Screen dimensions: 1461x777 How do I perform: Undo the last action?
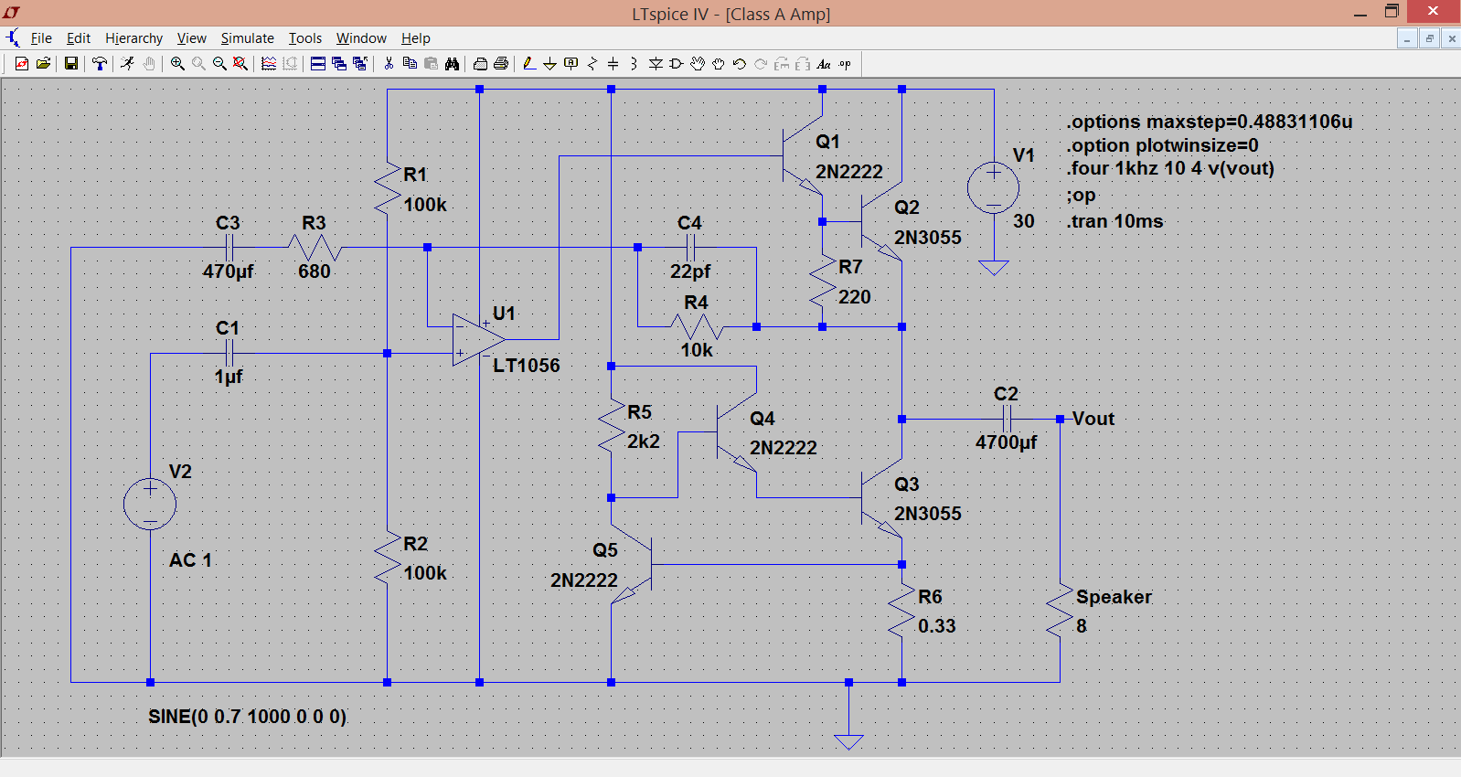[x=740, y=64]
